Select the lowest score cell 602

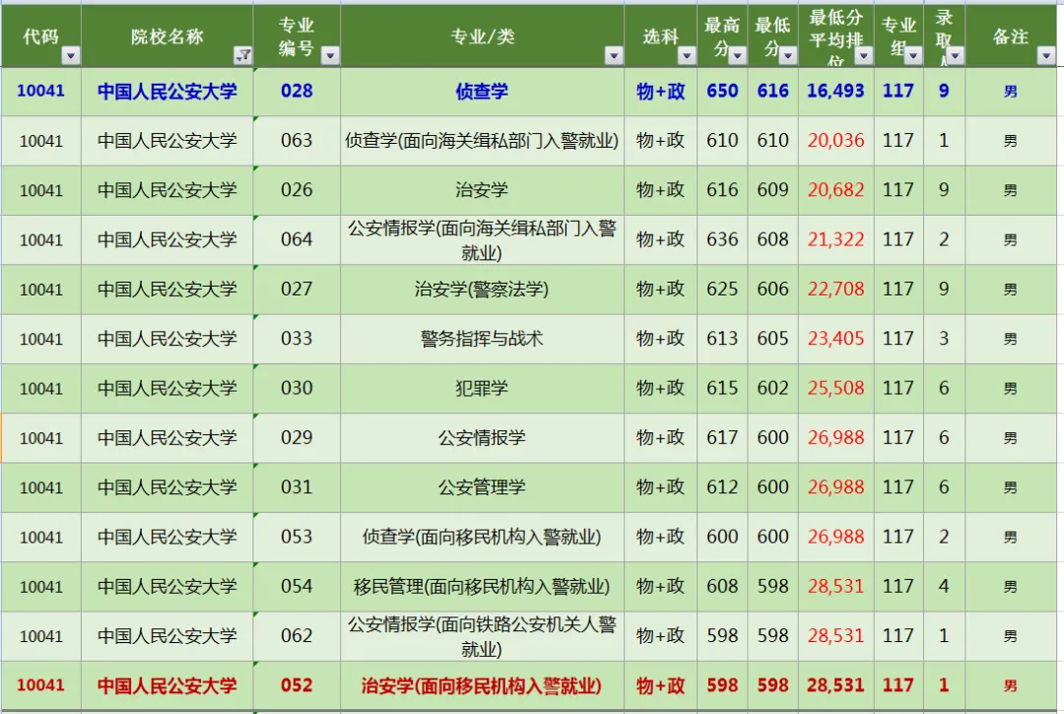(773, 388)
